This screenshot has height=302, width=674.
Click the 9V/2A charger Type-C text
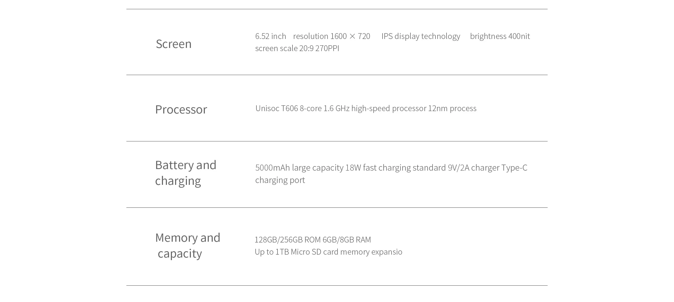[488, 168]
